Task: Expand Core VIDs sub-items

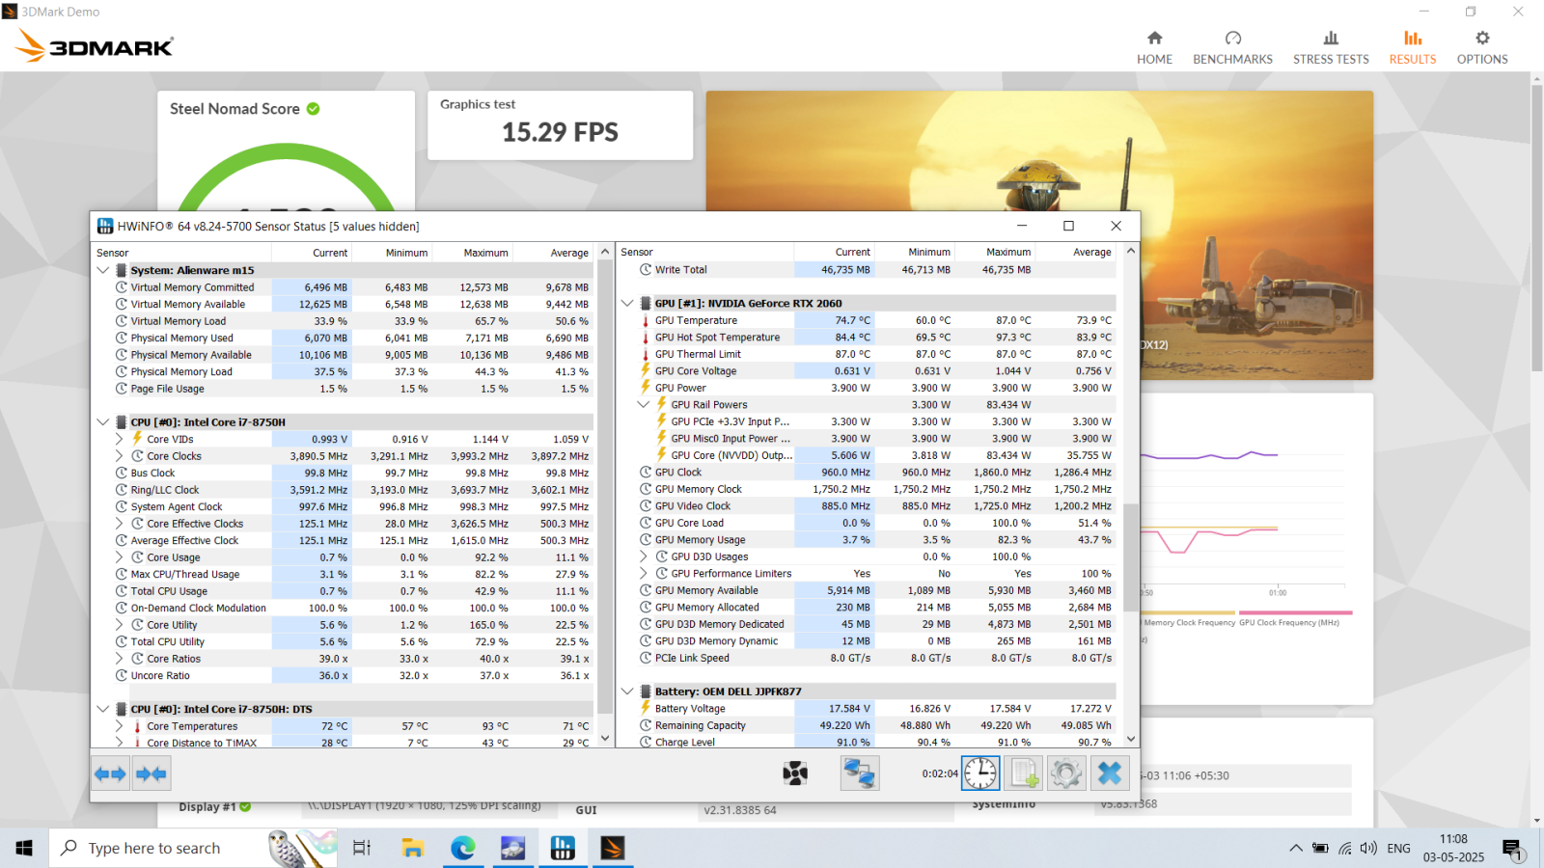Action: point(119,439)
